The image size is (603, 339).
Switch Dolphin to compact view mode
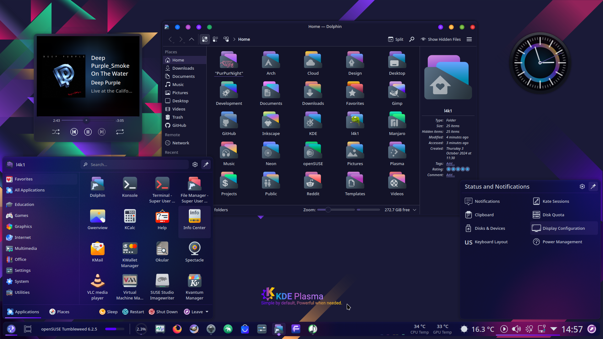pos(215,39)
